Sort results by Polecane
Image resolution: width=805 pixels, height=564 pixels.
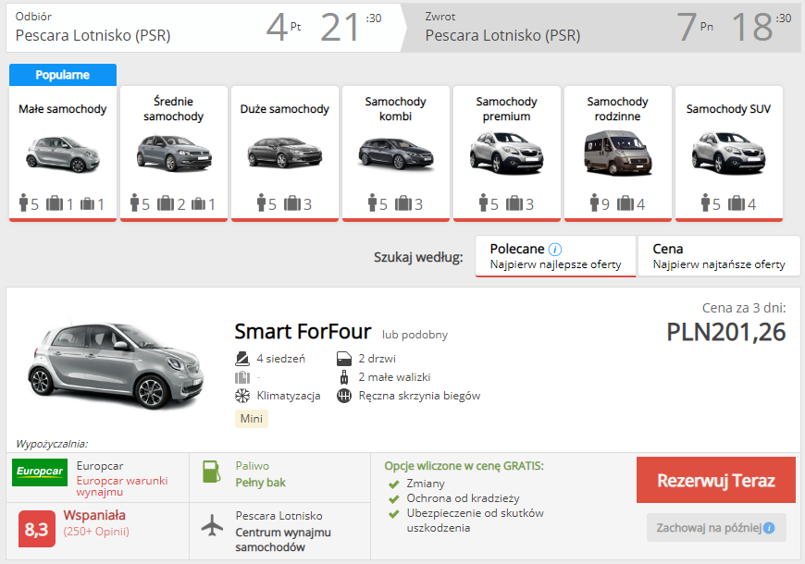coord(555,256)
